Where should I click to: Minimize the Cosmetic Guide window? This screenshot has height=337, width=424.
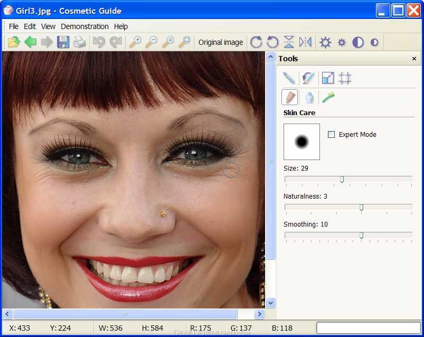pos(382,11)
